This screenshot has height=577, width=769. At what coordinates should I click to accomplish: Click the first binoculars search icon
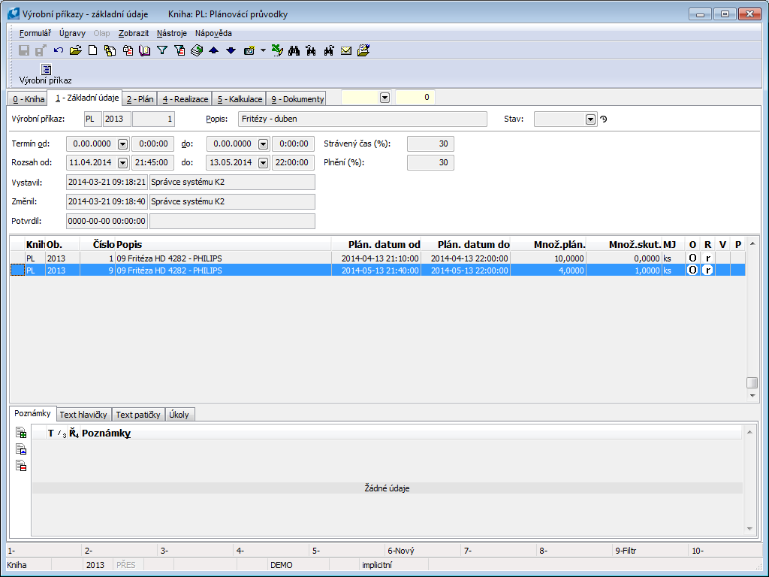[294, 50]
